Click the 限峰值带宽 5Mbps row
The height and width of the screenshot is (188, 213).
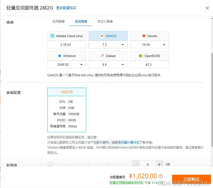pos(64,126)
